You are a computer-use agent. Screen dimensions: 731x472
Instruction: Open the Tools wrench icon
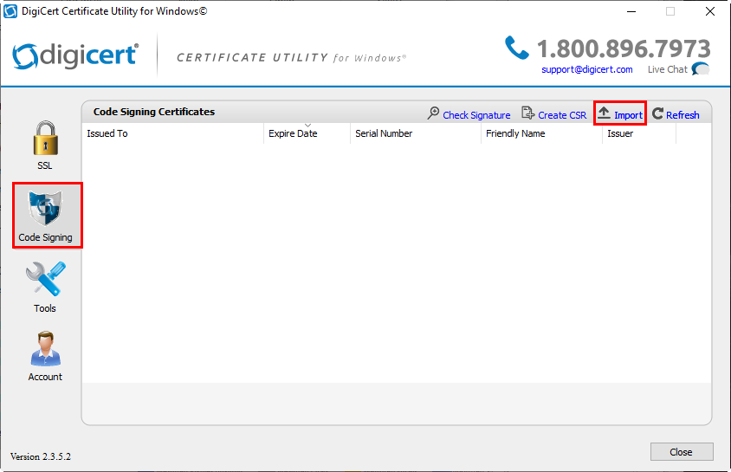pos(45,280)
